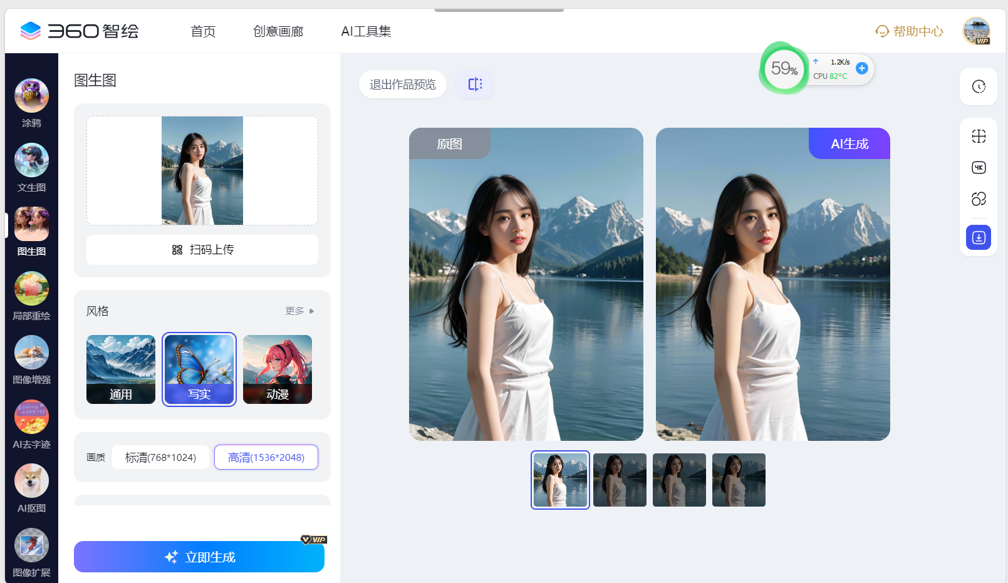This screenshot has width=1008, height=583.
Task: Click the 原图 original image
Action: 526,284
